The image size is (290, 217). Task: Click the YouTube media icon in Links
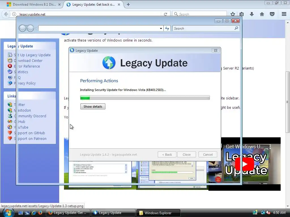click(x=10, y=127)
